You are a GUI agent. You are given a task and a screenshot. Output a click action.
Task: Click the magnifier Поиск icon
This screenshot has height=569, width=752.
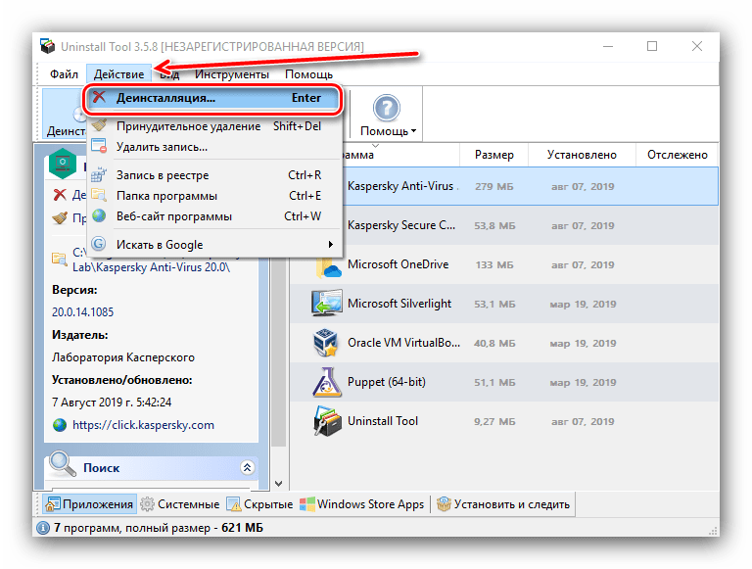pyautogui.click(x=63, y=464)
